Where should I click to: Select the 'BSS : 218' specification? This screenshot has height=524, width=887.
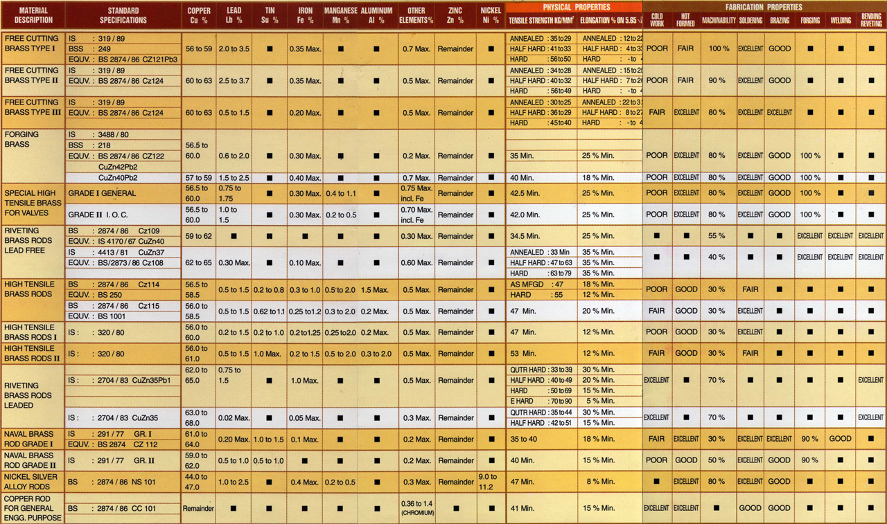coord(89,145)
